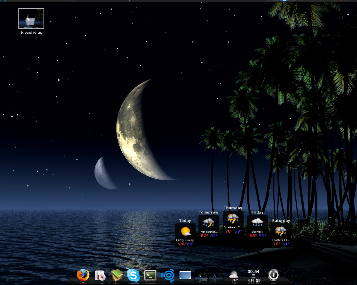Click Saturday's "78°" high temperature
This screenshot has height=285, width=357.
pyautogui.click(x=277, y=244)
